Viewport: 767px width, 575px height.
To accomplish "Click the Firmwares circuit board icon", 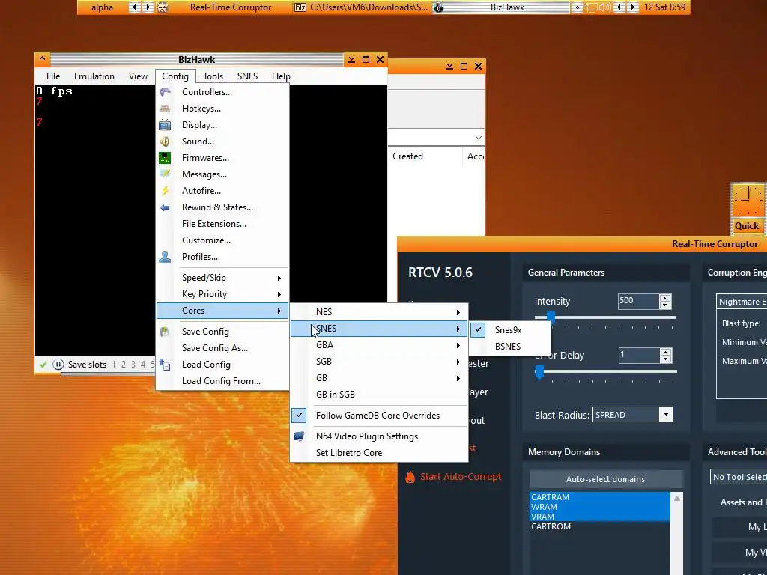I will (165, 158).
